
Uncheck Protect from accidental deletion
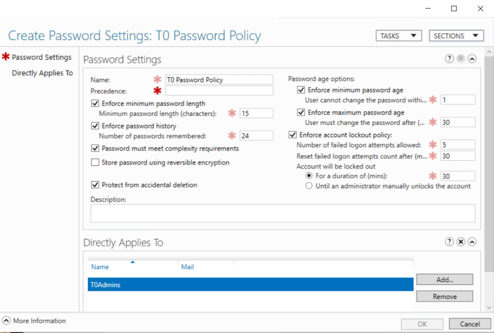pyautogui.click(x=95, y=185)
